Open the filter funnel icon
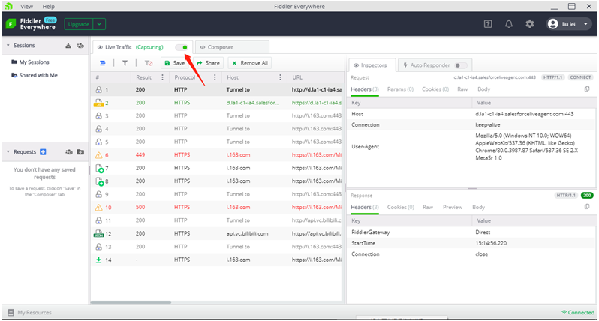Viewport: 599px width, 321px height. coord(125,63)
